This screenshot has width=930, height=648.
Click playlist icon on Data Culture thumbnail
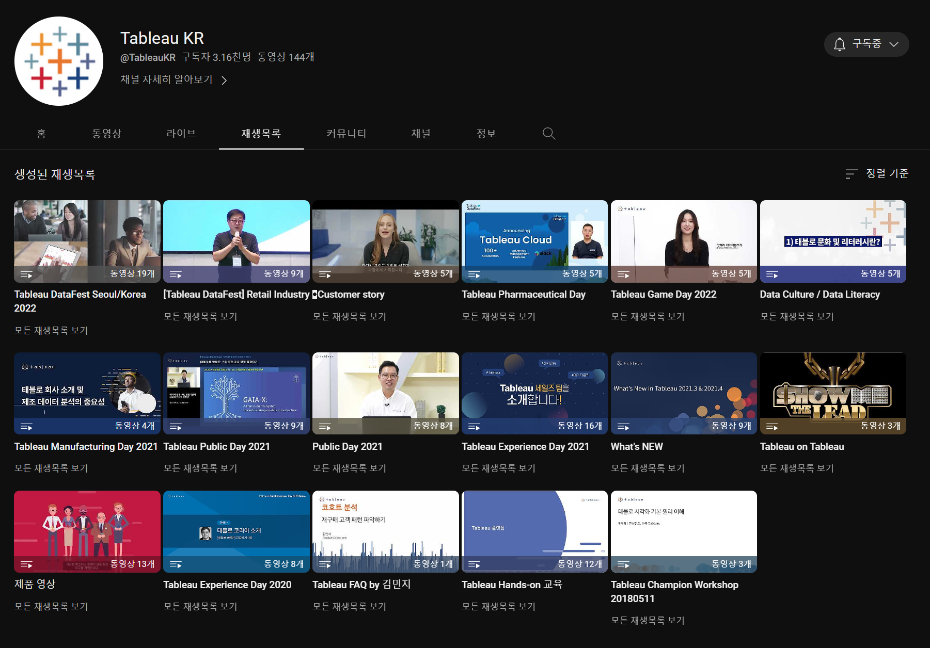point(773,274)
